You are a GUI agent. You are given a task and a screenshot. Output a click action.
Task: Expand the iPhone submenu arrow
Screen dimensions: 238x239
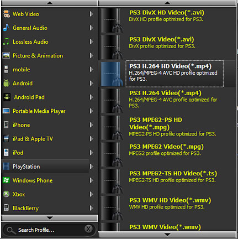click(x=91, y=125)
